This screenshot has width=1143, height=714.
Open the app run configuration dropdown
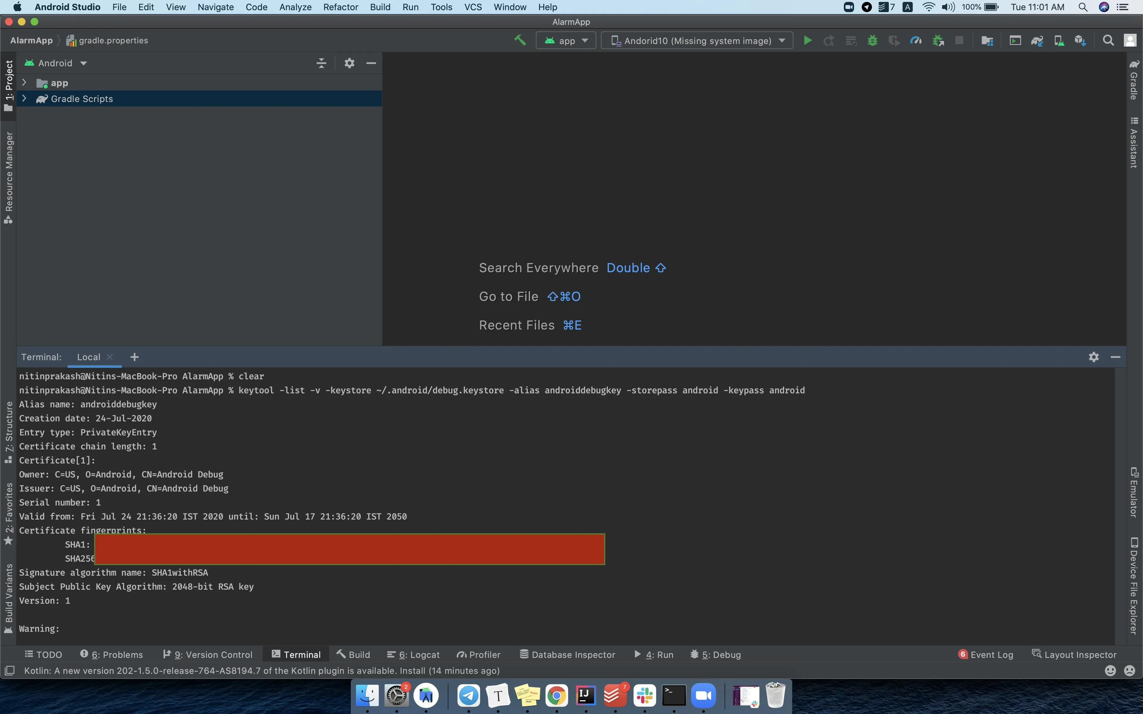[566, 40]
